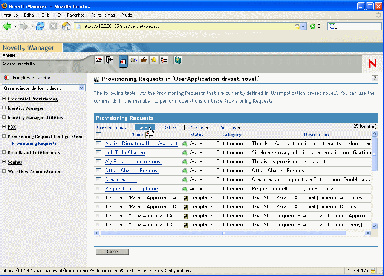Viewport: 384px width, 276px height.
Task: Click the Refresh command in table menubar
Action: coord(171,127)
